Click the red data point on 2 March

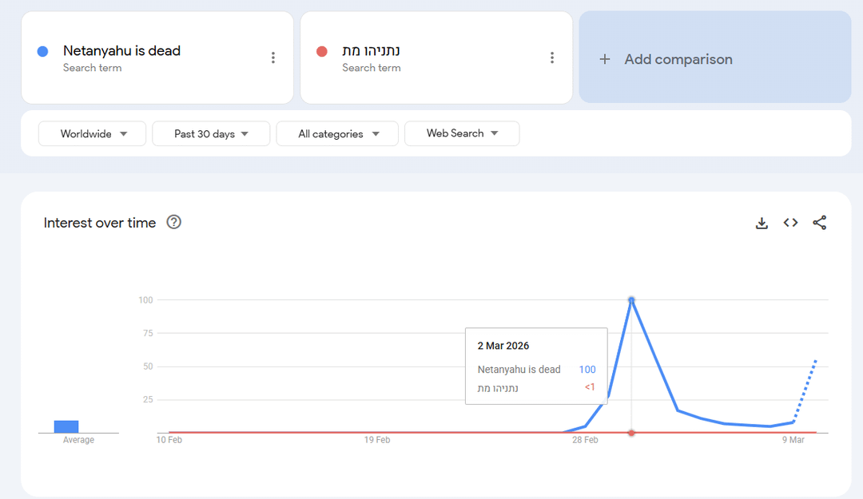(631, 433)
